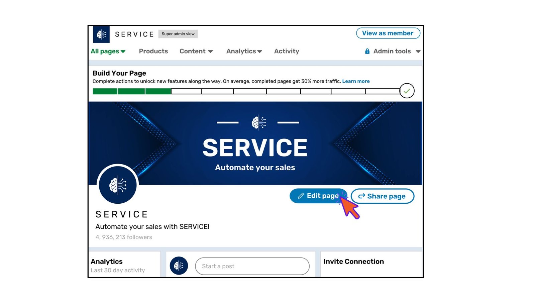Image resolution: width=535 pixels, height=301 pixels.
Task: Click the progress bar checkmark circle
Action: (x=407, y=91)
